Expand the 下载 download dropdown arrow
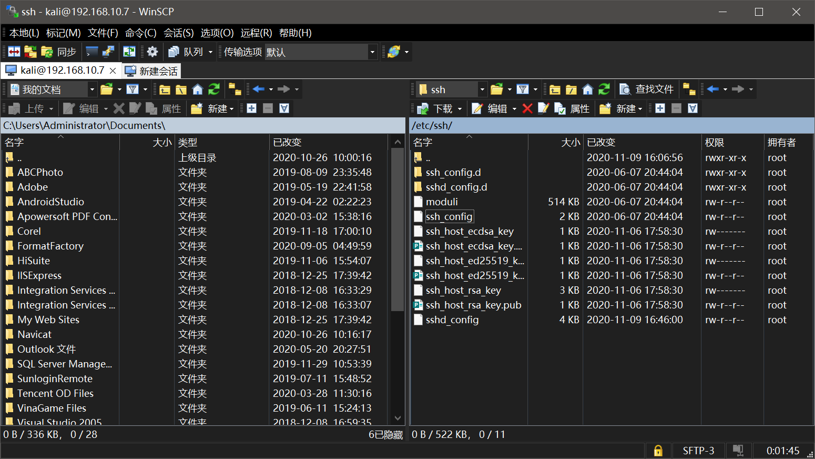Screen dimensions: 815x459 pyautogui.click(x=460, y=108)
